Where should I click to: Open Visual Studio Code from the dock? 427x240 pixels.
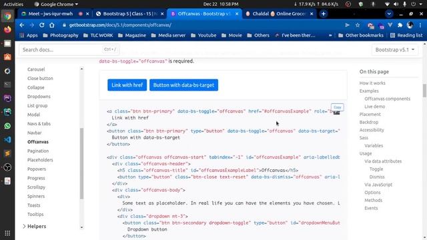[x=7, y=139]
